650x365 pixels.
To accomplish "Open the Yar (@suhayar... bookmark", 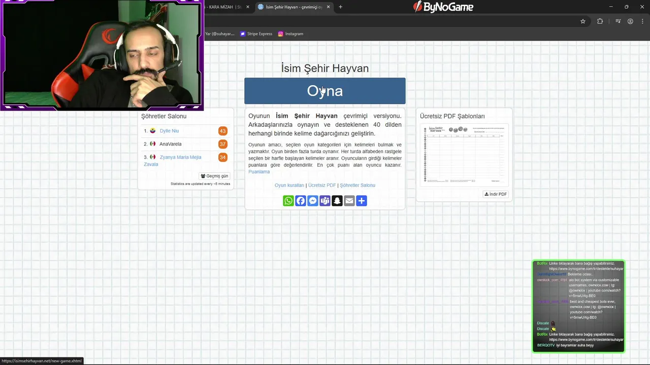I will coord(219,34).
